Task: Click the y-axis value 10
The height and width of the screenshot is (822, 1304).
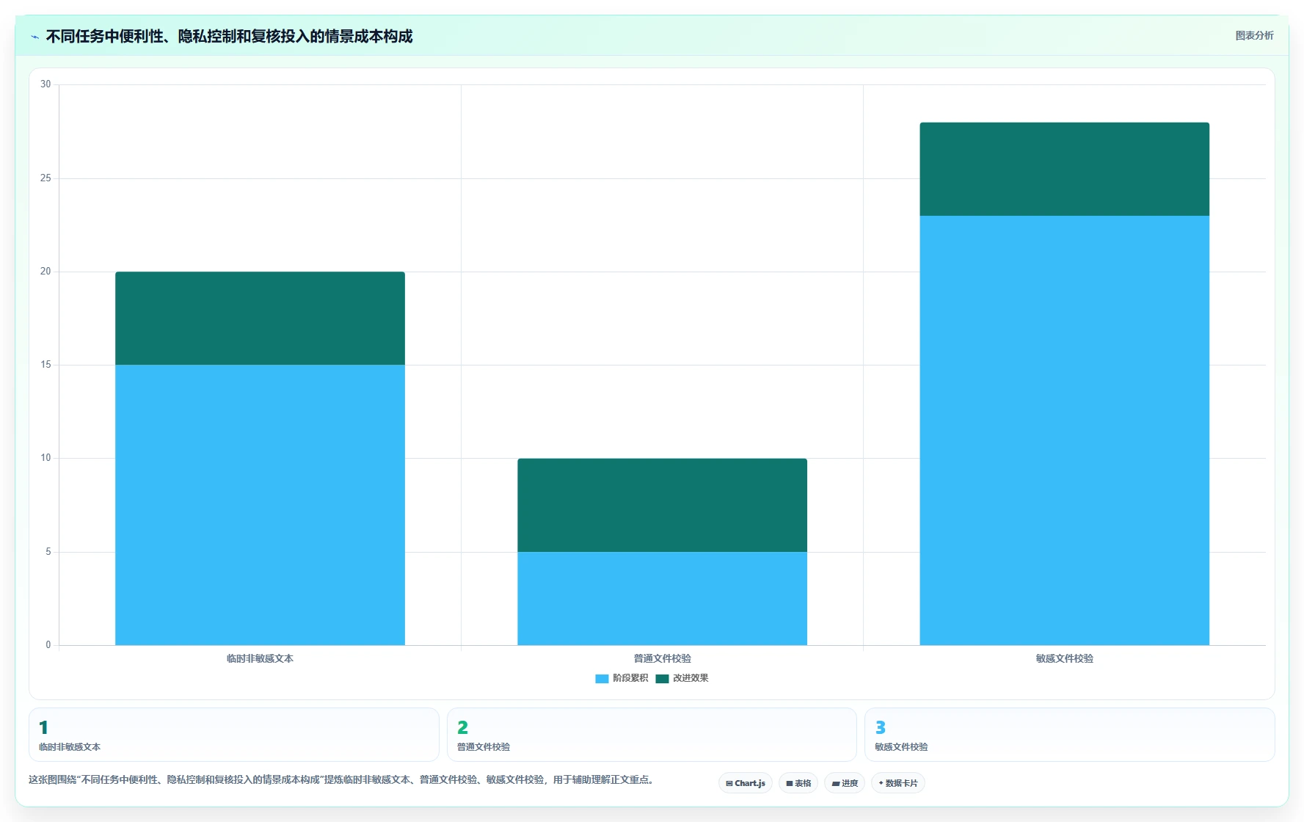Action: coord(45,458)
